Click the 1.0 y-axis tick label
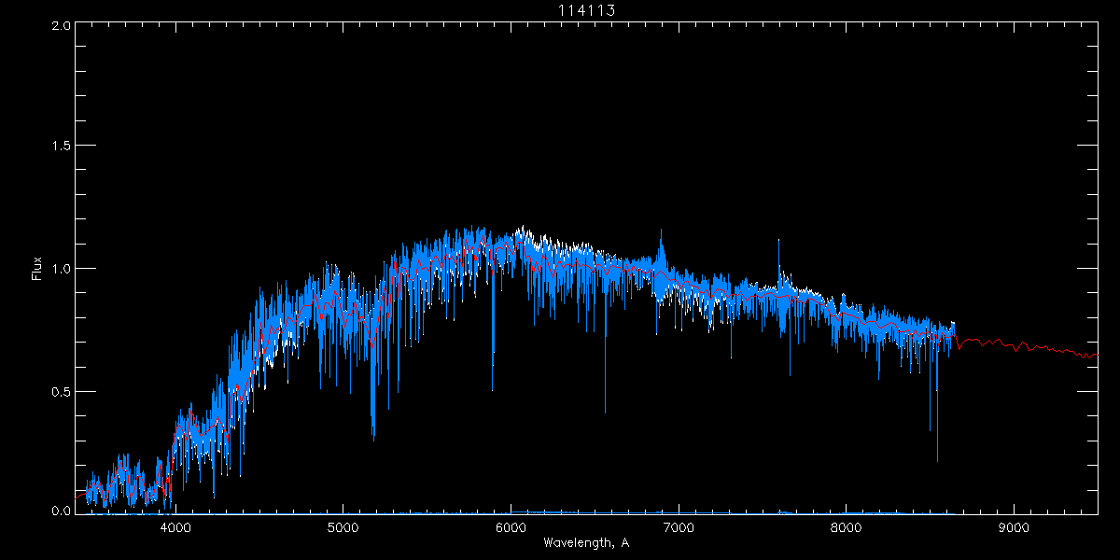The image size is (1120, 560). [x=61, y=269]
